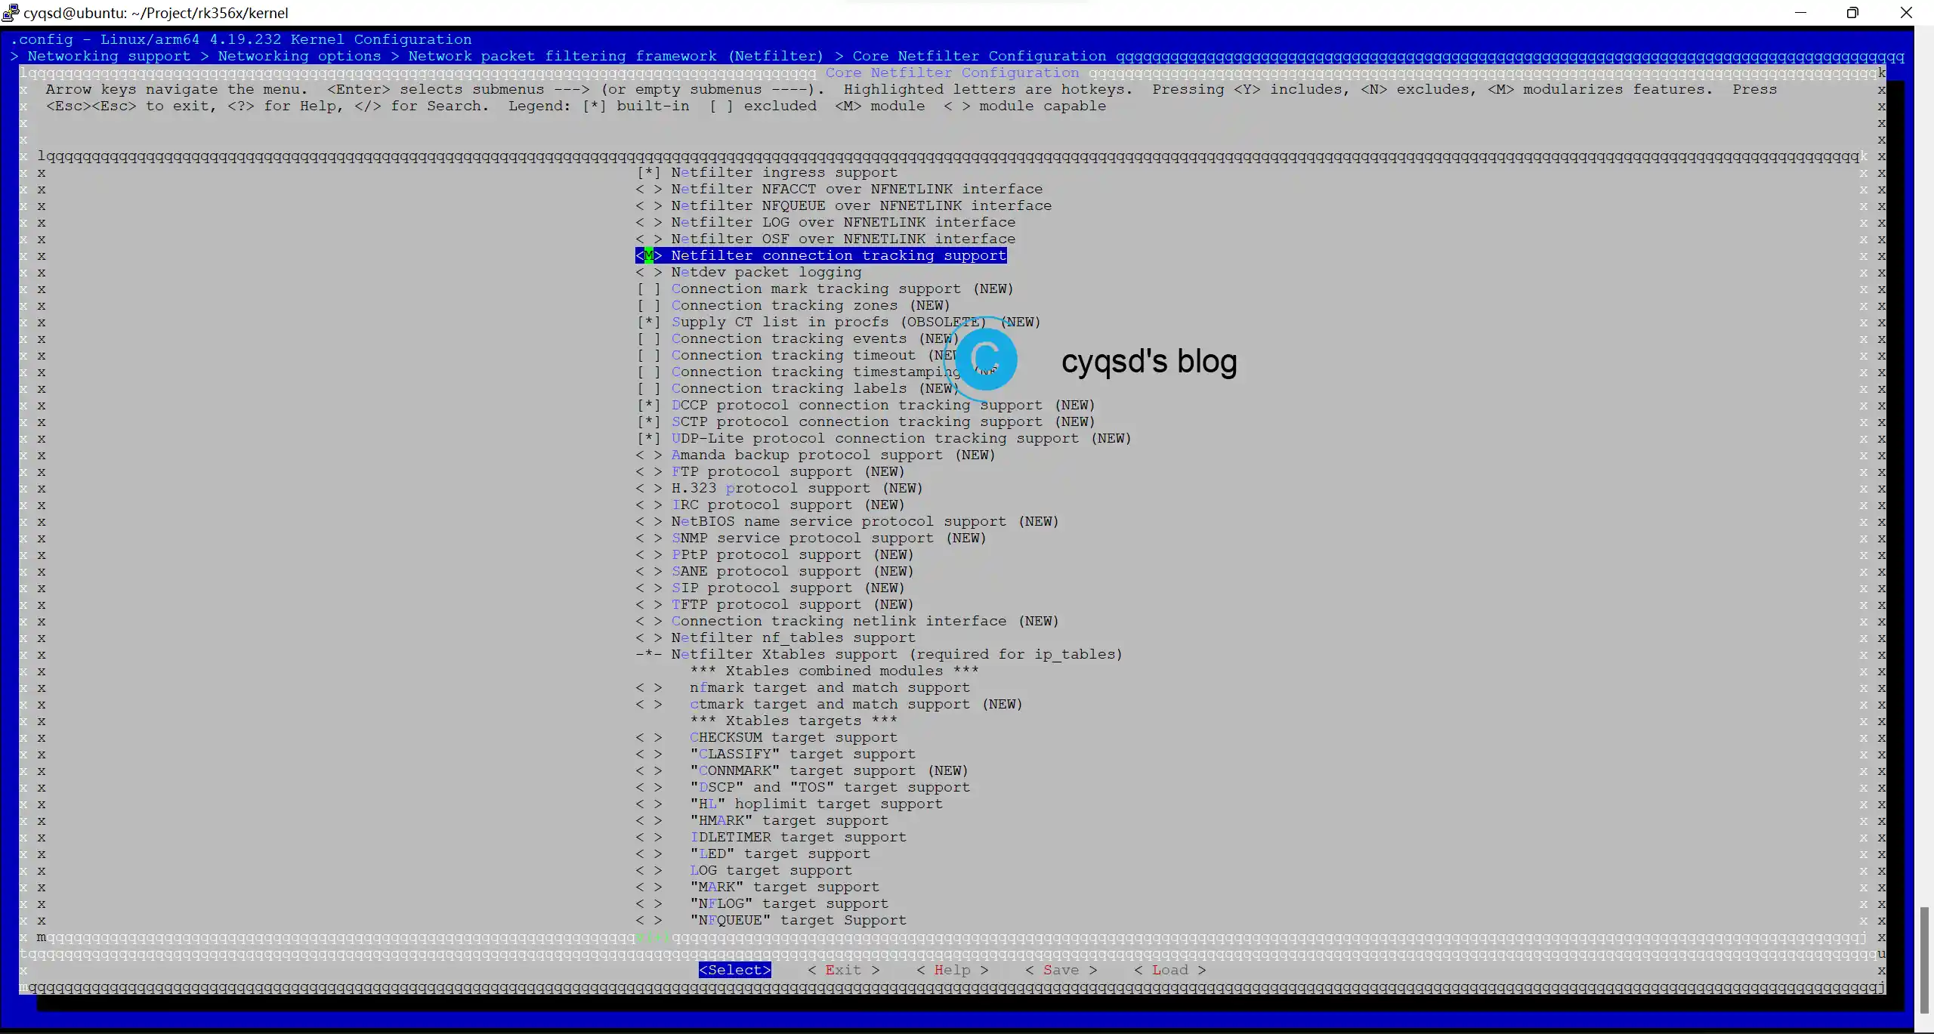
Task: Minimize the terminal window
Action: [1801, 12]
